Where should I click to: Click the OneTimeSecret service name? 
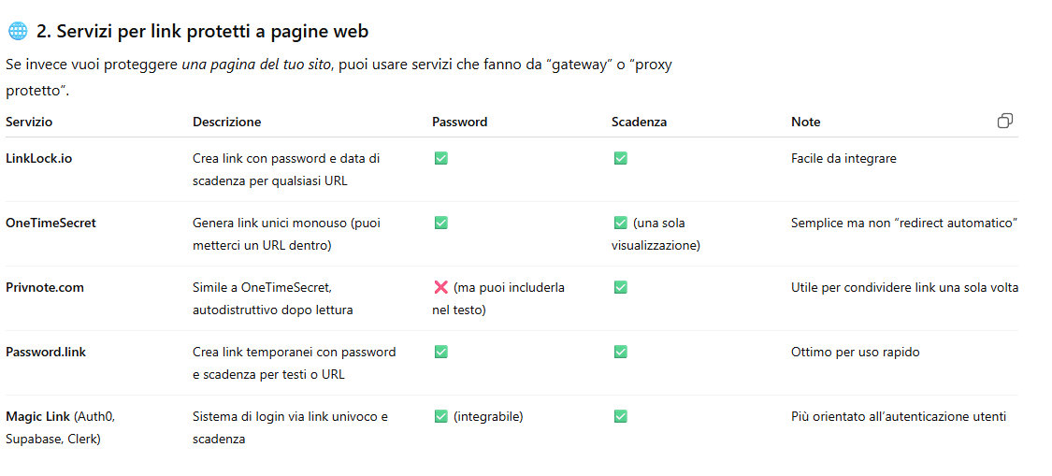(50, 223)
